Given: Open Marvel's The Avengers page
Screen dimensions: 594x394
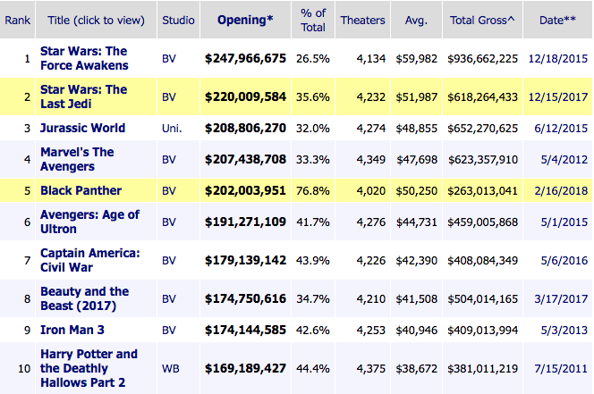Looking at the screenshot, I should pyautogui.click(x=77, y=159).
